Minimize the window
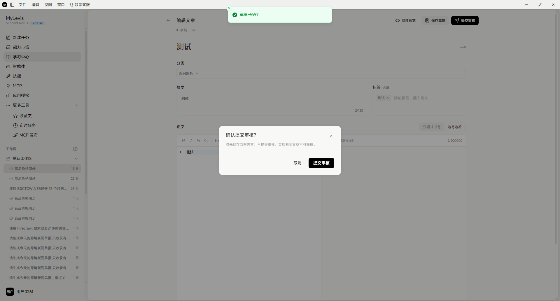This screenshot has height=301, width=560. [x=526, y=5]
